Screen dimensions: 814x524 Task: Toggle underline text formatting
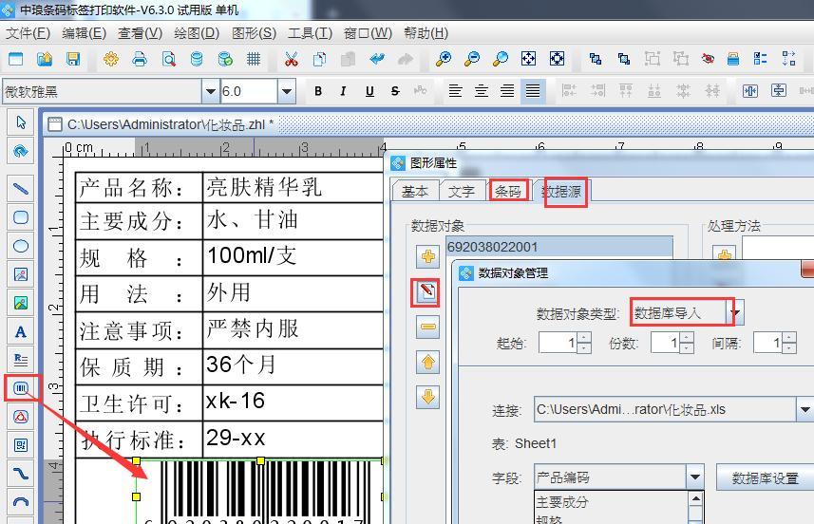(x=369, y=91)
